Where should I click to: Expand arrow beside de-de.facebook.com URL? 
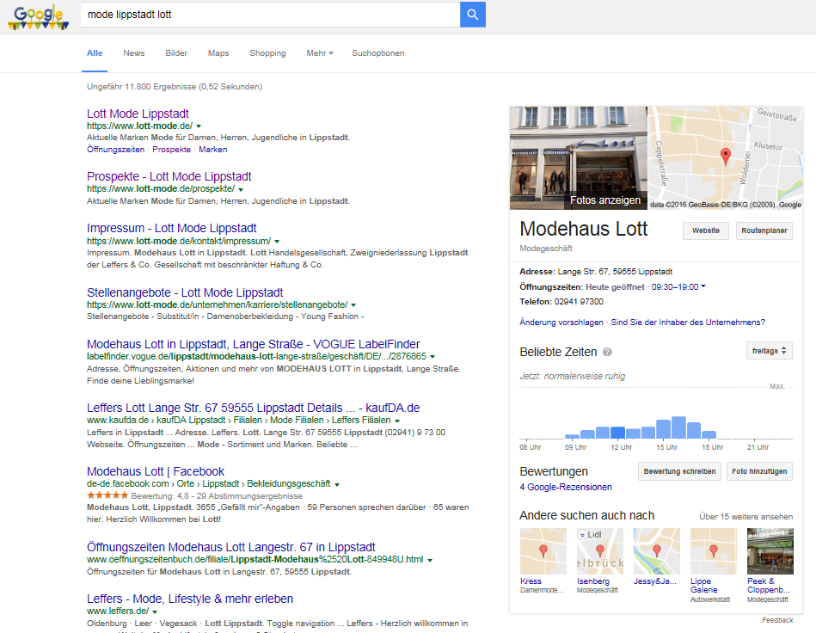pos(337,485)
